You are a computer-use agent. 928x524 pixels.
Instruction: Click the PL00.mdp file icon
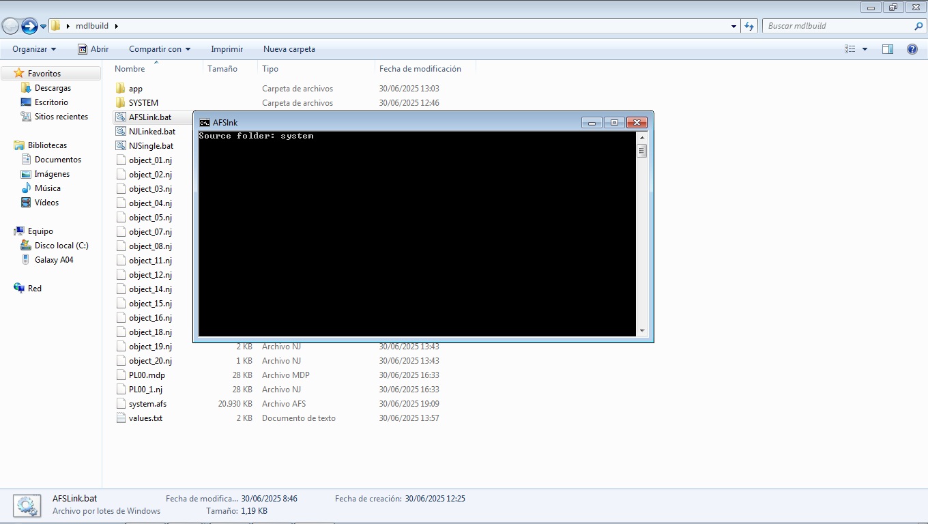(x=121, y=375)
